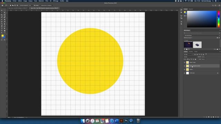Open layer filter type dropdown
Viewport: 221px width, 124px height.
click(188, 54)
